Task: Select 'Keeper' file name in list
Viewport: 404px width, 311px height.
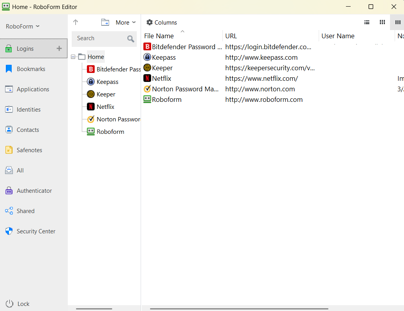Action: [162, 68]
